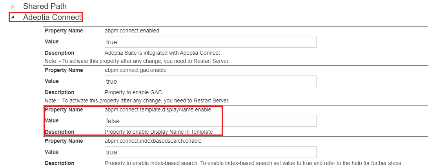Click 'Property to enable Display Name in Template'
The image size is (428, 165).
(x=158, y=132)
